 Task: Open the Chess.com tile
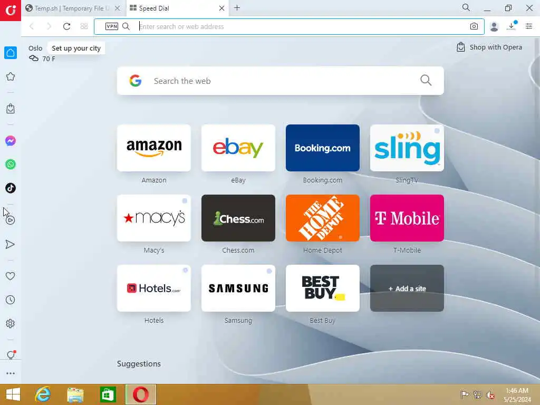pos(238,218)
